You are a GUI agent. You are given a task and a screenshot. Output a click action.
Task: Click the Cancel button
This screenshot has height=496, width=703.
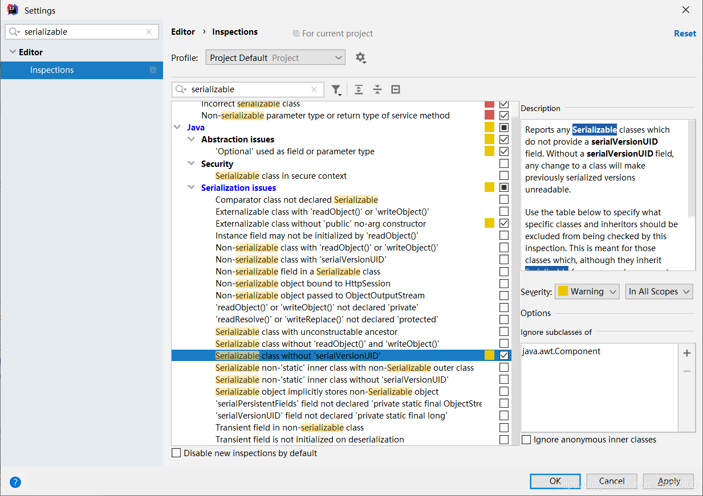pyautogui.click(x=612, y=481)
